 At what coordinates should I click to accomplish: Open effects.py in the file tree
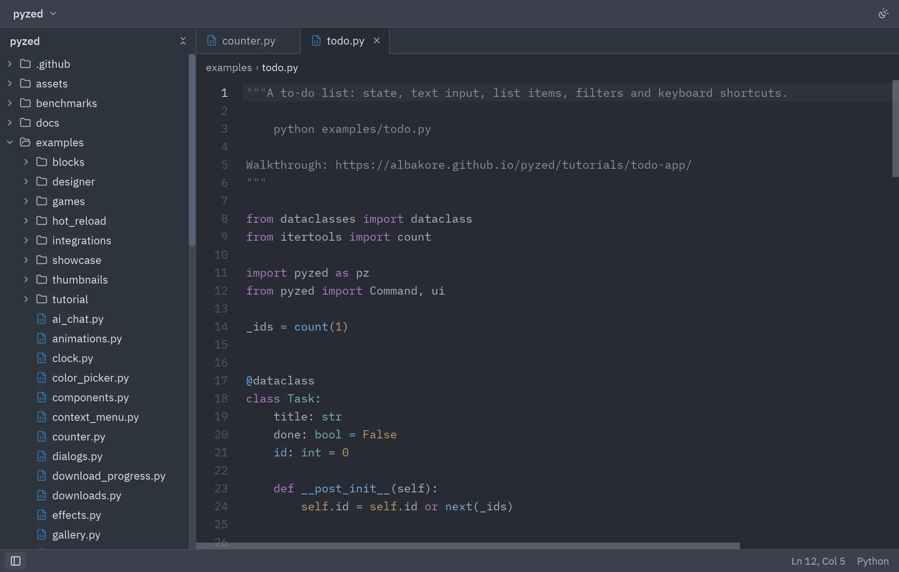(94, 515)
